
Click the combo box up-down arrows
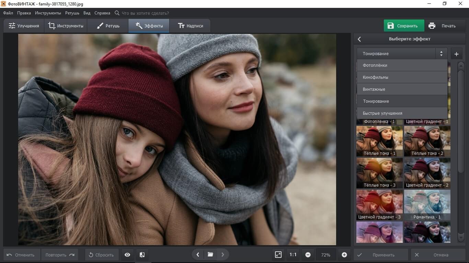click(x=441, y=53)
